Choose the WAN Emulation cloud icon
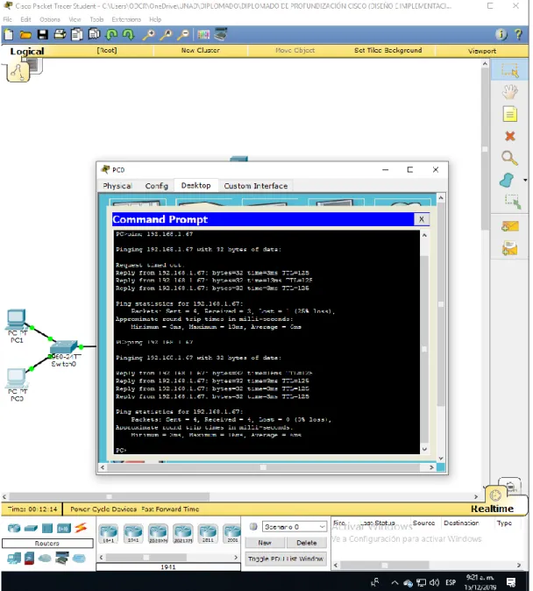Viewport: 533px width, 591px height. pyautogui.click(x=45, y=559)
